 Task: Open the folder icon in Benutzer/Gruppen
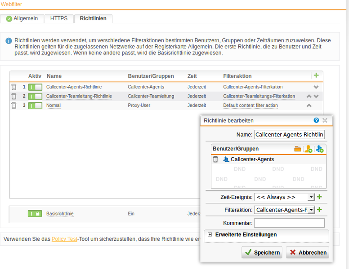point(298,149)
